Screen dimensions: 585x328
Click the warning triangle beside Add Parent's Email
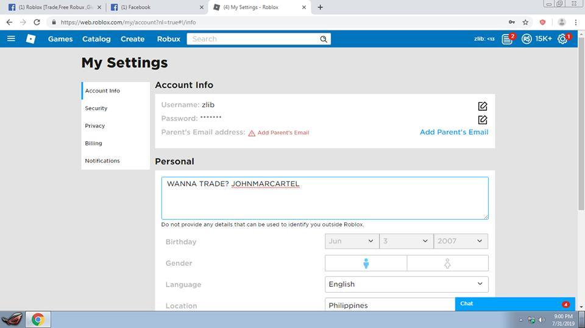tap(252, 133)
